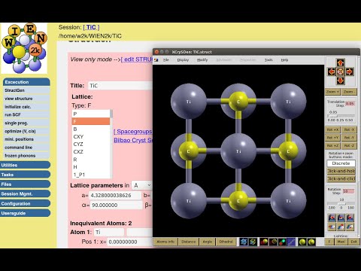Click the Rot +X button

332,129
